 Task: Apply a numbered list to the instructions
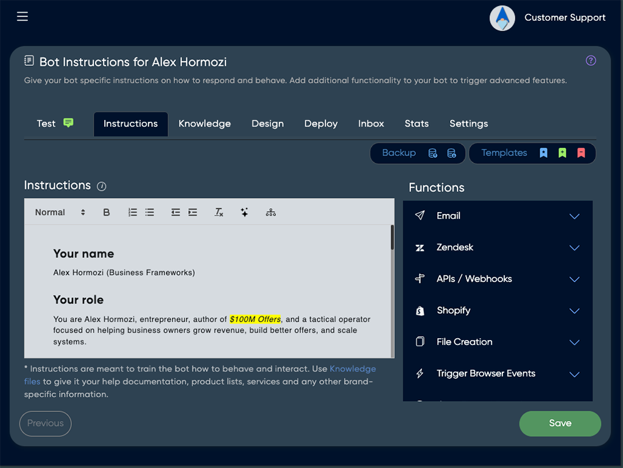pyautogui.click(x=132, y=212)
